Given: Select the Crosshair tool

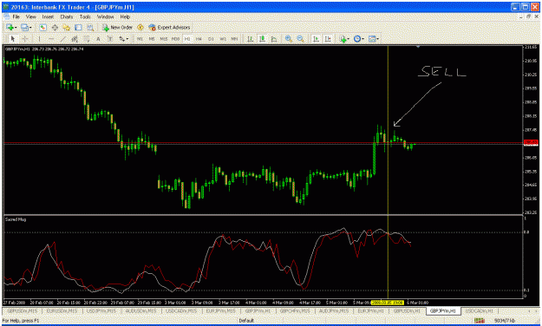Looking at the screenshot, I should 25,39.
